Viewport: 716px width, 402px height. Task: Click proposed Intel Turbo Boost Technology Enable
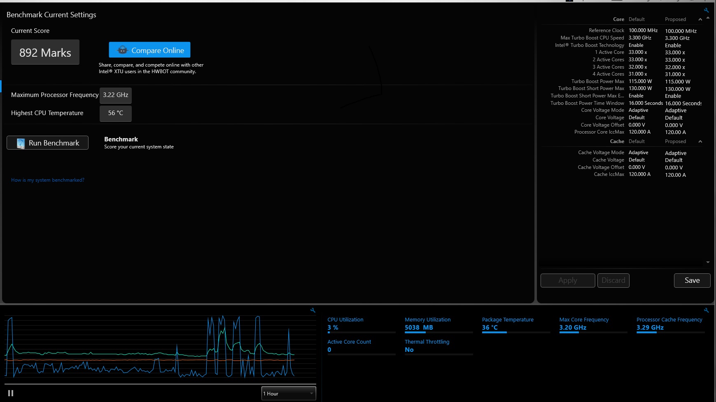pos(673,45)
